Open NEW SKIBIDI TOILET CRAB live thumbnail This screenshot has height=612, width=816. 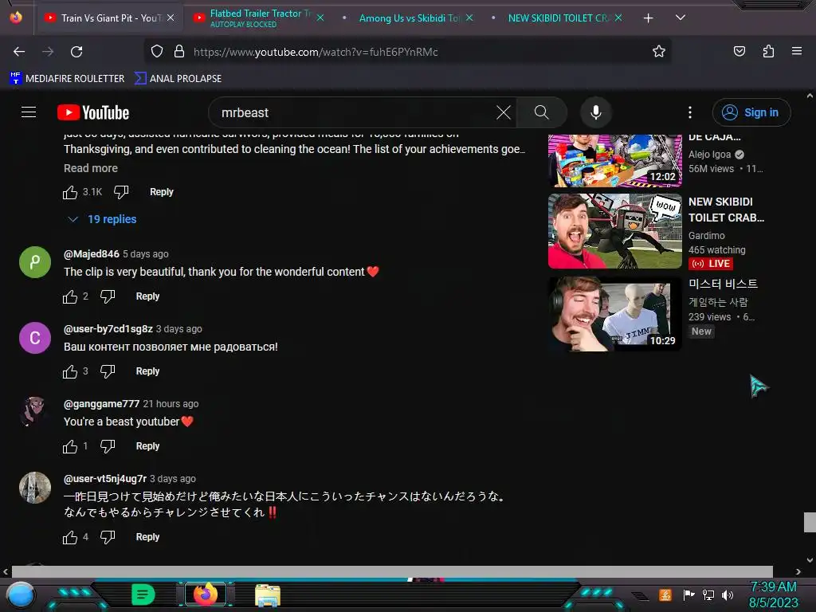pyautogui.click(x=614, y=231)
